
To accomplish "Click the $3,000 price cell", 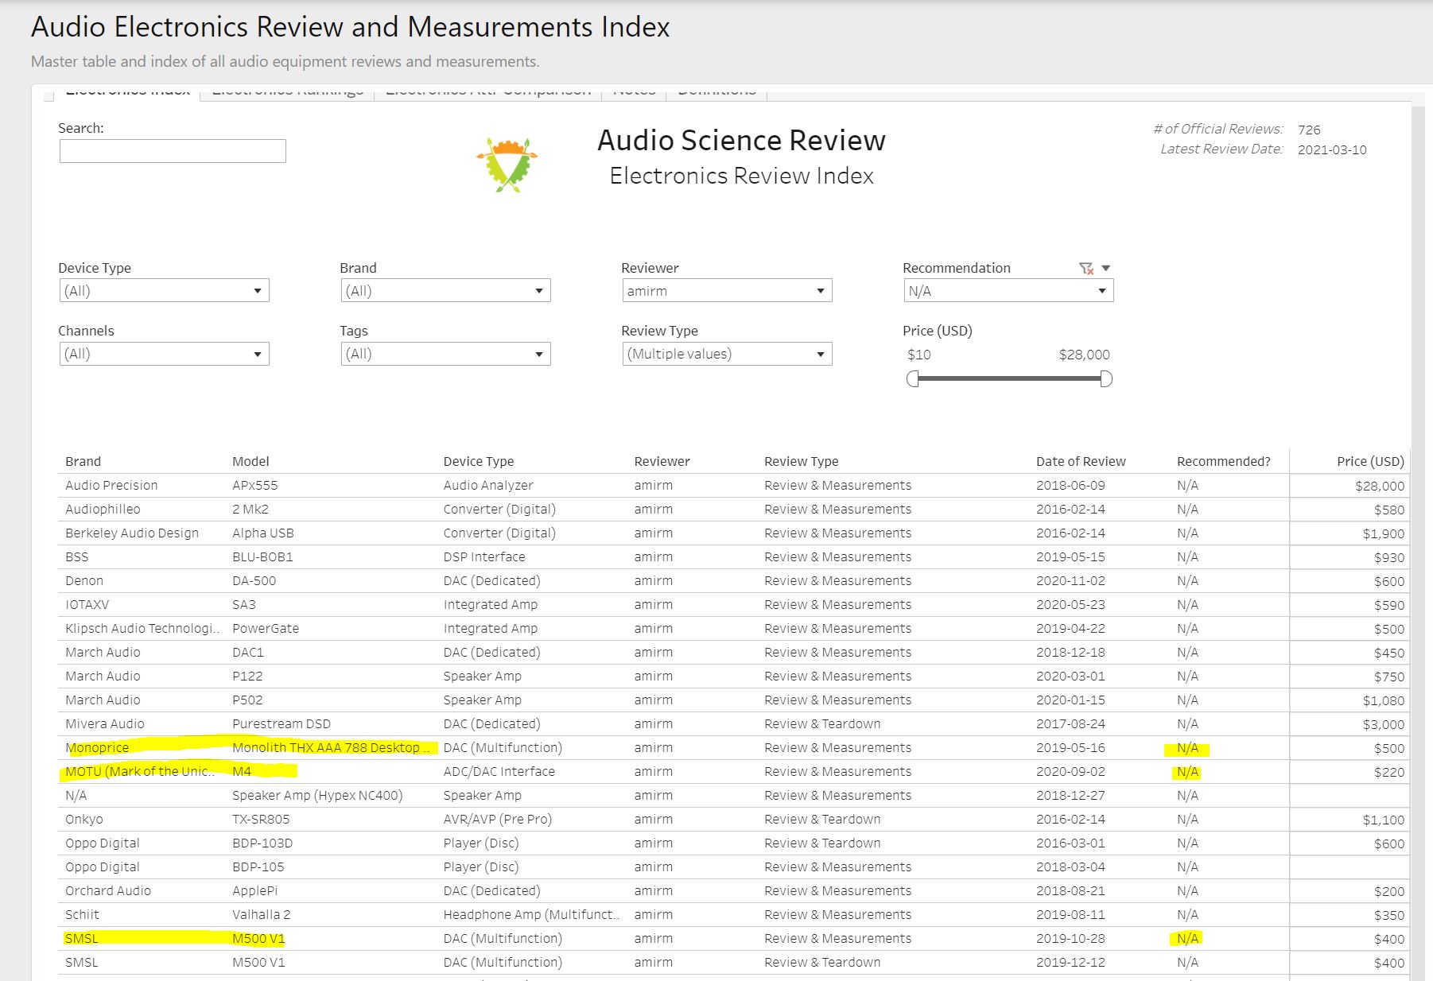I will [x=1383, y=724].
